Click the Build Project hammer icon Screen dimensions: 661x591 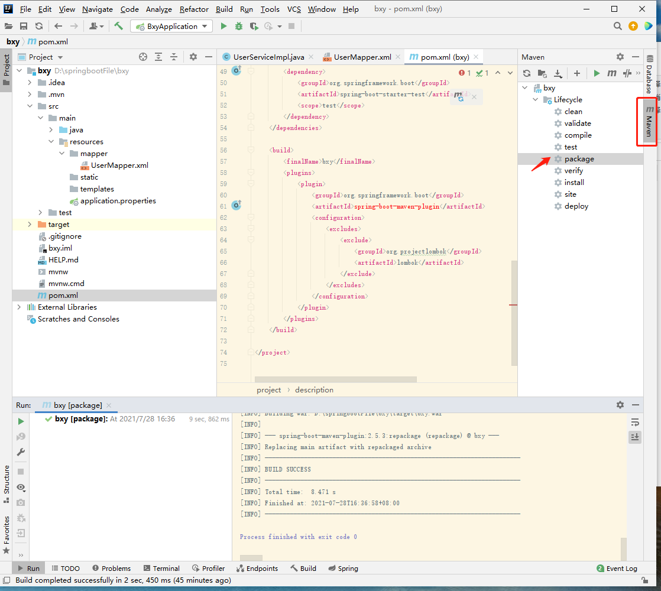point(119,26)
